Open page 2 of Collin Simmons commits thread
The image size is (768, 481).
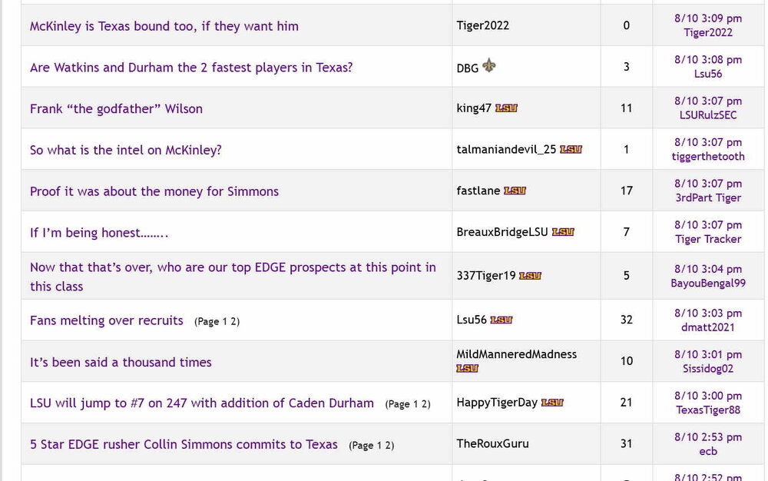coord(389,446)
